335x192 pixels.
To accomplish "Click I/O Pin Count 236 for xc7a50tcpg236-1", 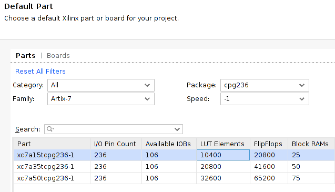I will (x=116, y=178).
